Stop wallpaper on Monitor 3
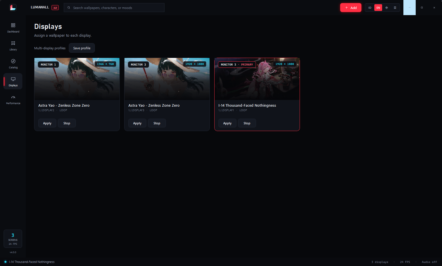Screen dimensions: 442x266 coord(247,123)
